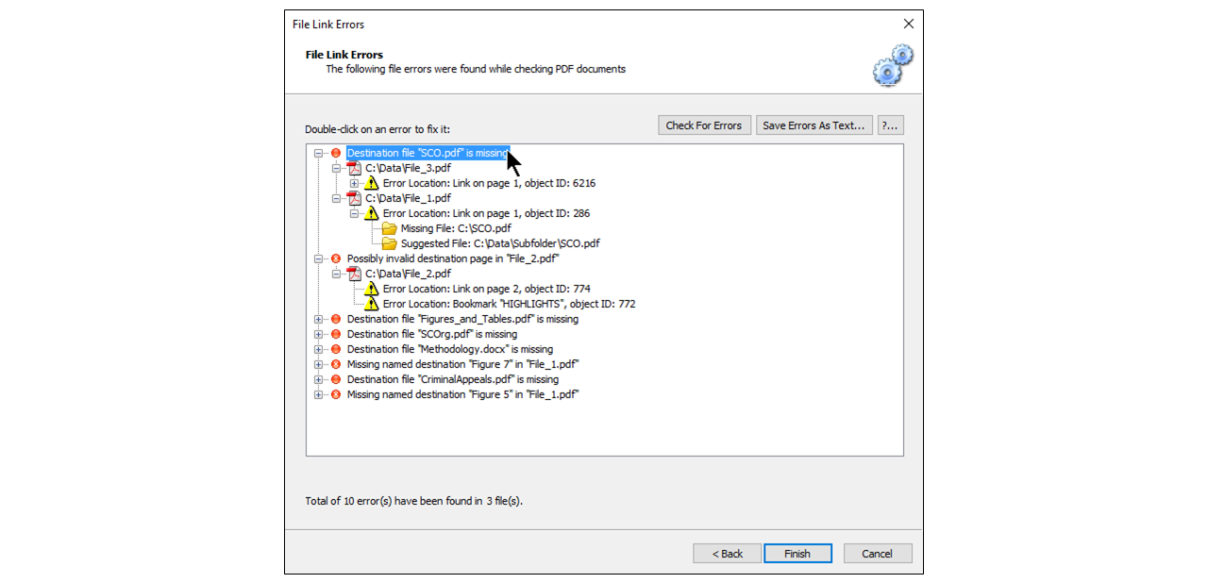Collapse the C:\Data\File_1.pdf node
Image resolution: width=1208 pixels, height=583 pixels.
pyautogui.click(x=335, y=197)
